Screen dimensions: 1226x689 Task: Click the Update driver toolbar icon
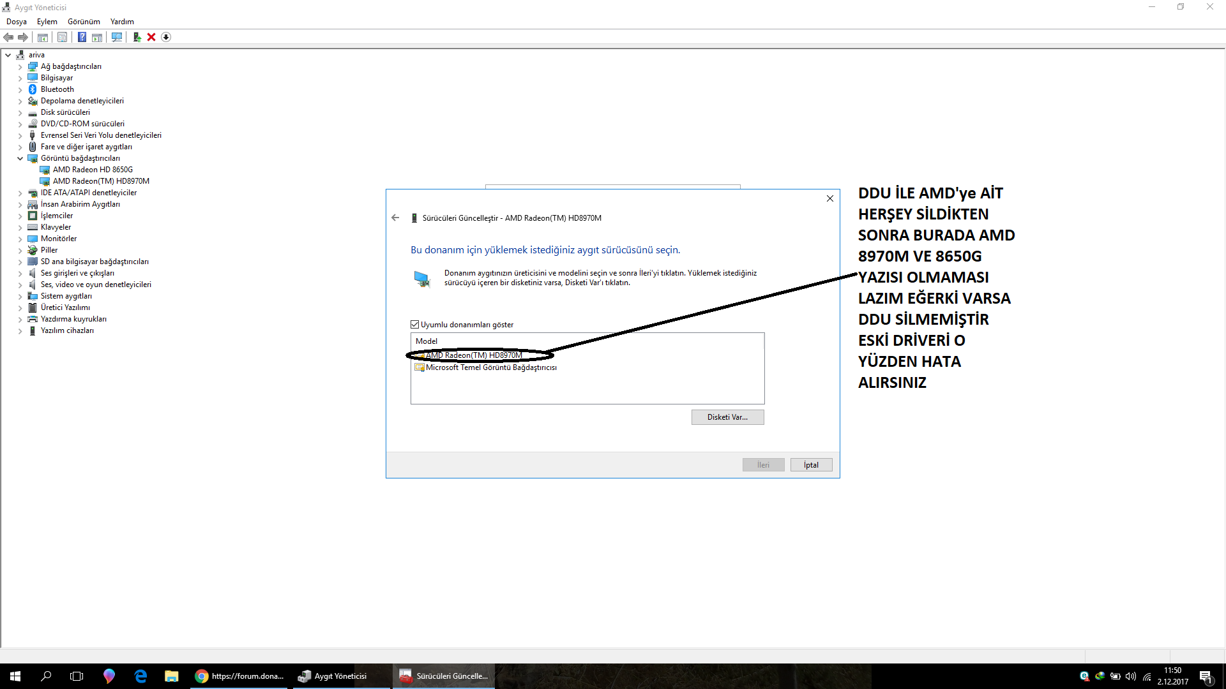(x=137, y=37)
